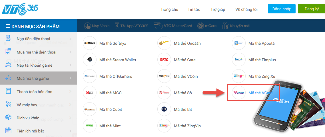Select the Softnyx card logo
The width and height of the screenshot is (325, 137).
90,43
